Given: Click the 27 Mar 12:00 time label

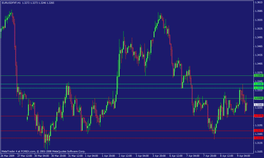Looking at the screenshot, I should click(x=25, y=156).
